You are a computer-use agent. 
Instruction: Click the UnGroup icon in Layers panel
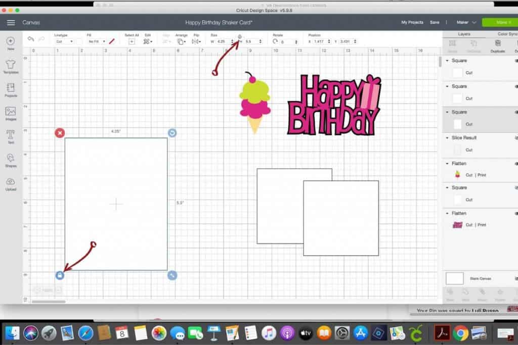(473, 43)
